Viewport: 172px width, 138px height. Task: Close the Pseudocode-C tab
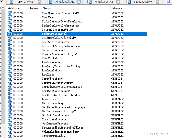pyautogui.click(x=79, y=2)
